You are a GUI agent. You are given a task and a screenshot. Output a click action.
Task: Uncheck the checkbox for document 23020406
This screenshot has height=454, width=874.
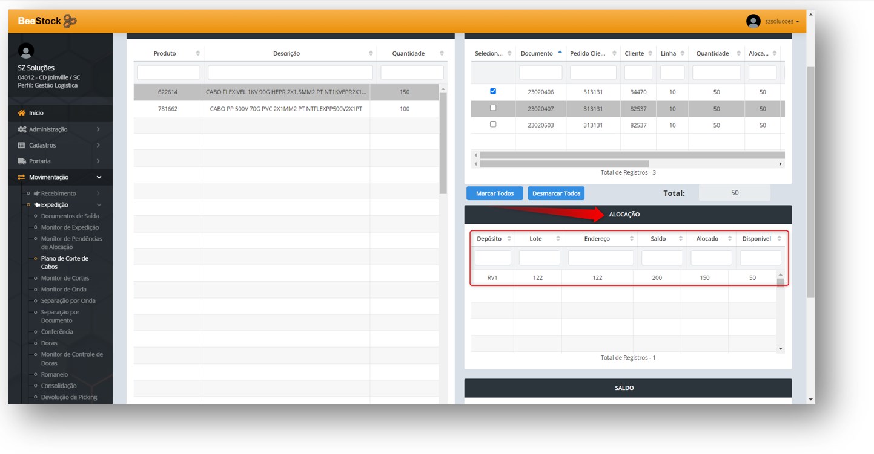pos(492,91)
